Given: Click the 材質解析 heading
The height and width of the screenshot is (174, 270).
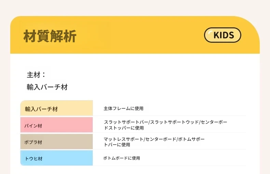Looking at the screenshot, I should tap(50, 36).
